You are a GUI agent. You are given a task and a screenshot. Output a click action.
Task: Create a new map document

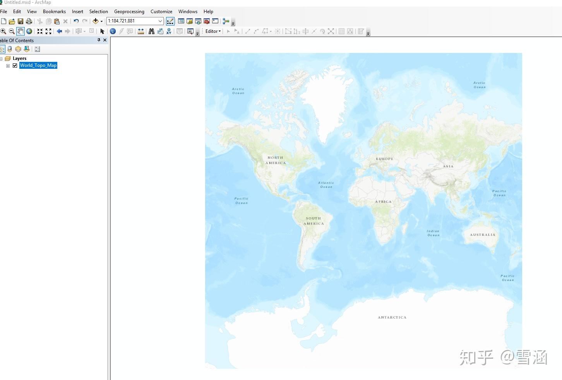tap(3, 21)
